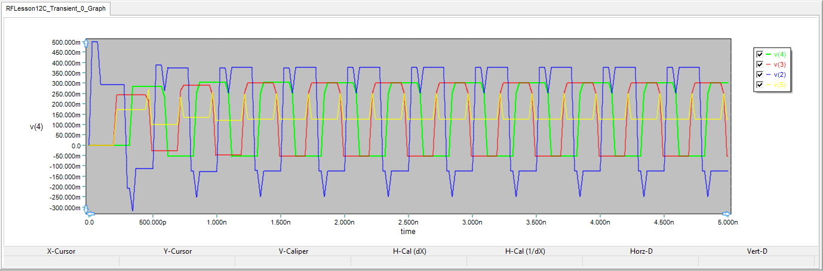Hide the v(2) trace via its checkbox
The height and width of the screenshot is (271, 823).
tap(760, 74)
